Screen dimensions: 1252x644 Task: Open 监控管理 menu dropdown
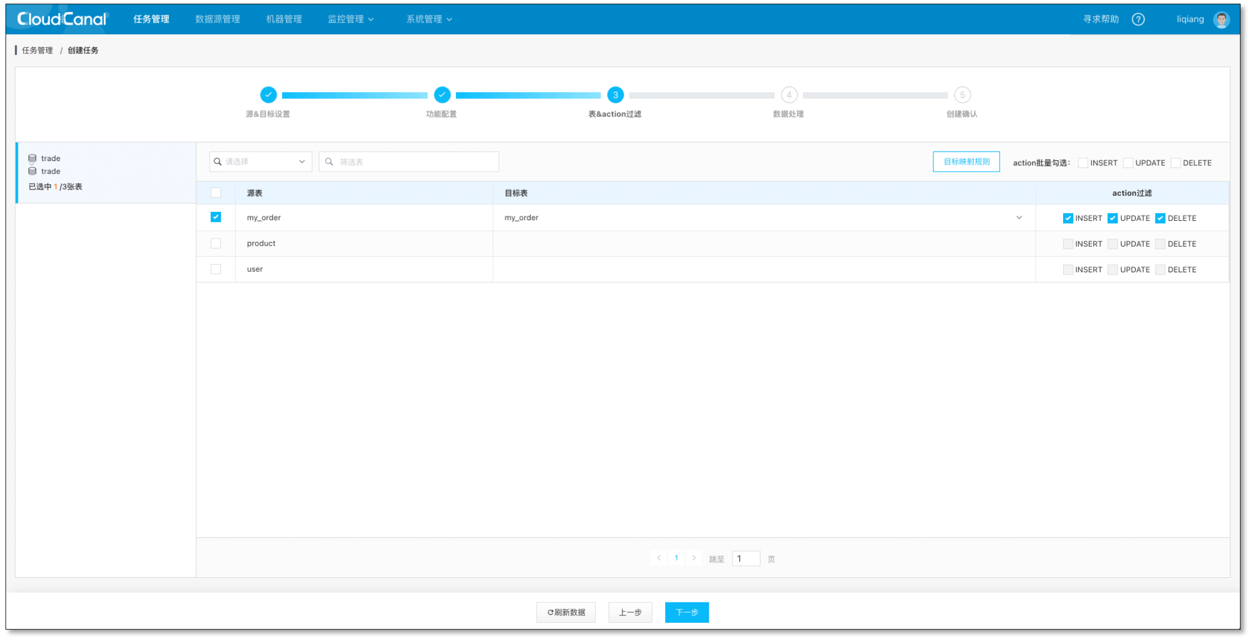click(x=351, y=19)
